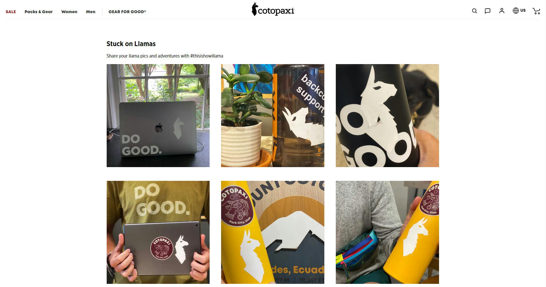The height and width of the screenshot is (287, 546).
Task: Open the Packs & Gear menu
Action: (39, 12)
